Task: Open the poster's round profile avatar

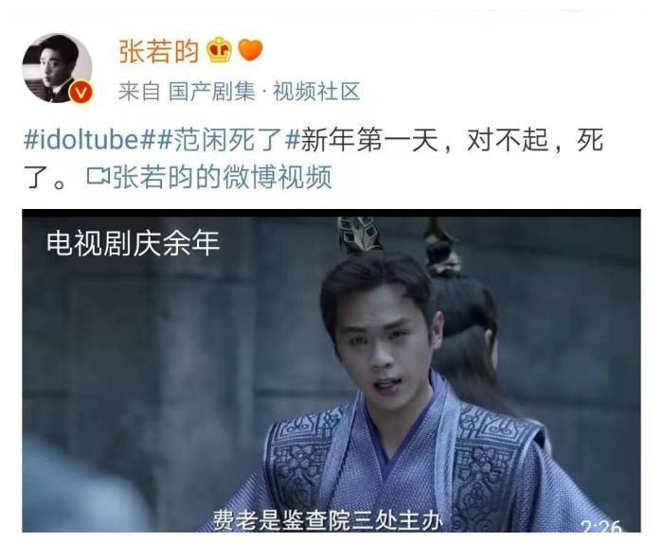Action: pos(57,67)
